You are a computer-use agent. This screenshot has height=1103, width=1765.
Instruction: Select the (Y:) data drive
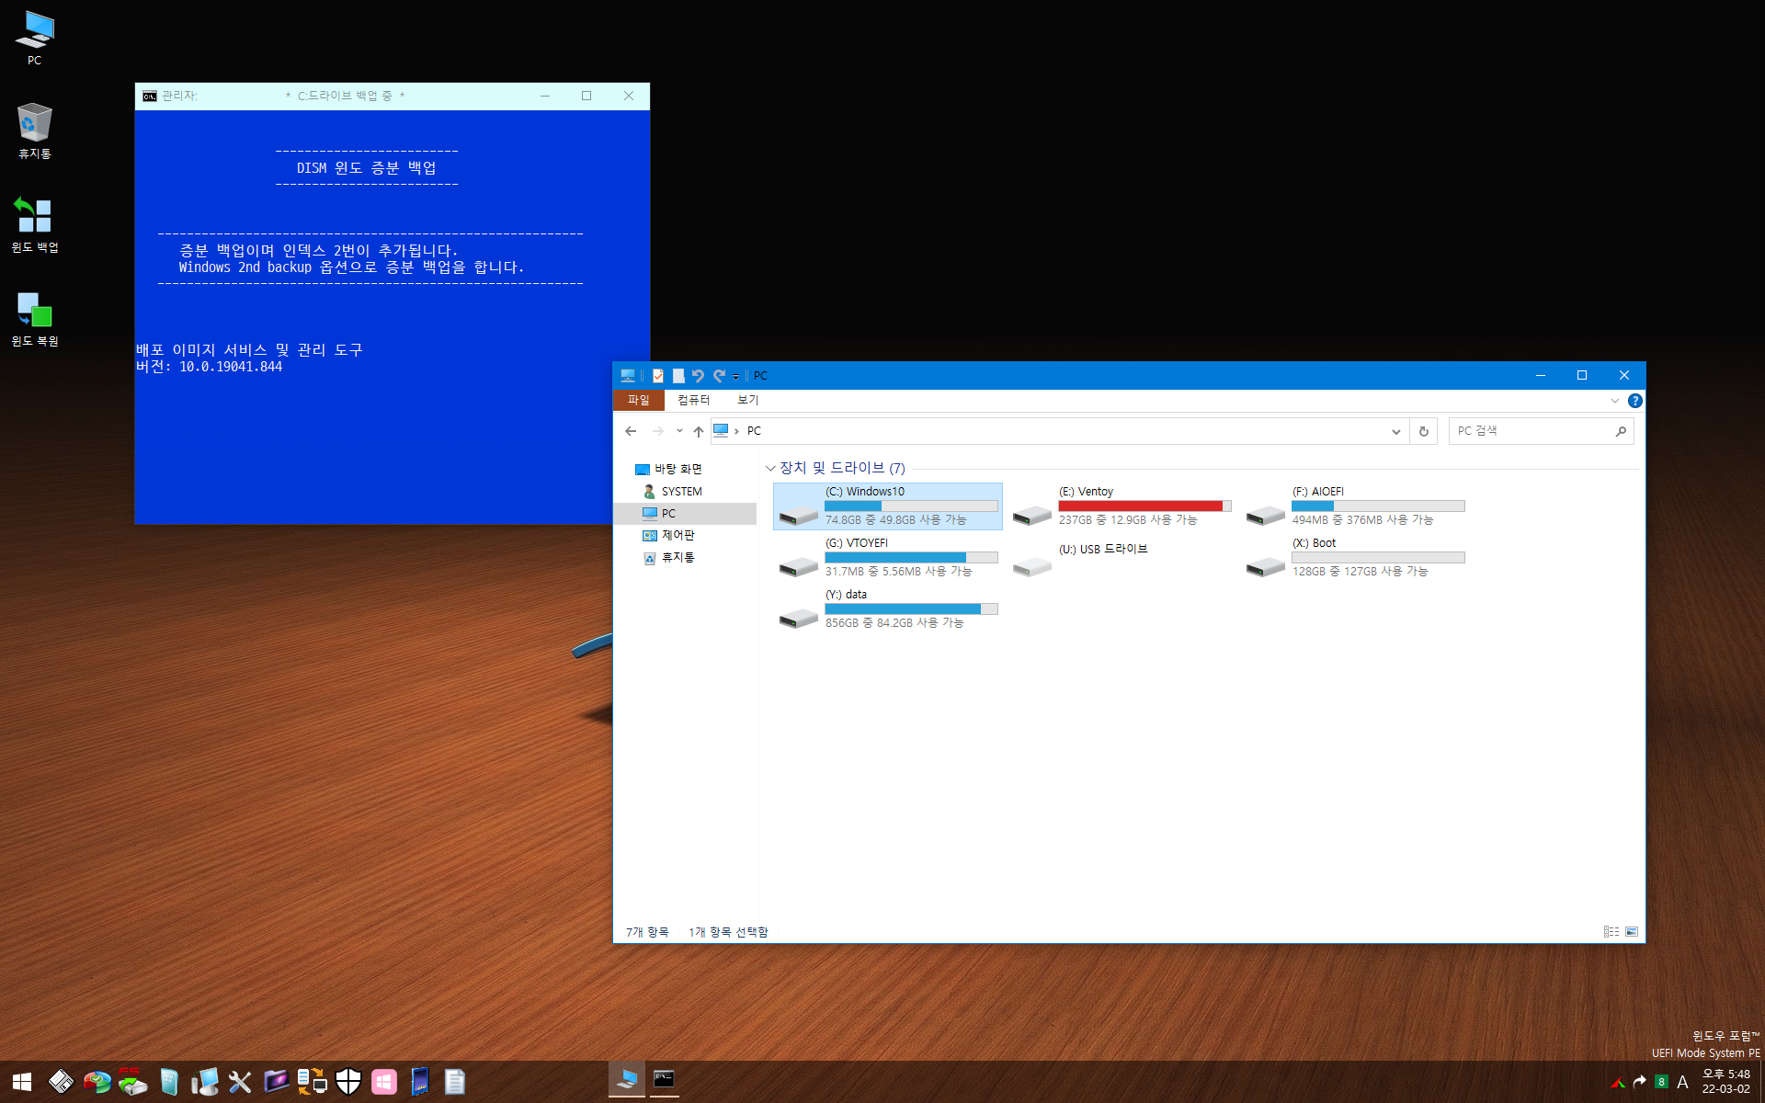pos(888,608)
